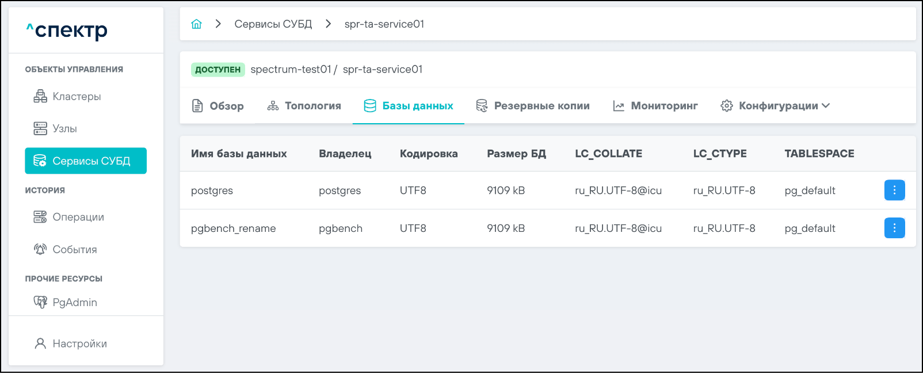This screenshot has width=923, height=374.
Task: Open События from the sidebar
Action: 74,250
